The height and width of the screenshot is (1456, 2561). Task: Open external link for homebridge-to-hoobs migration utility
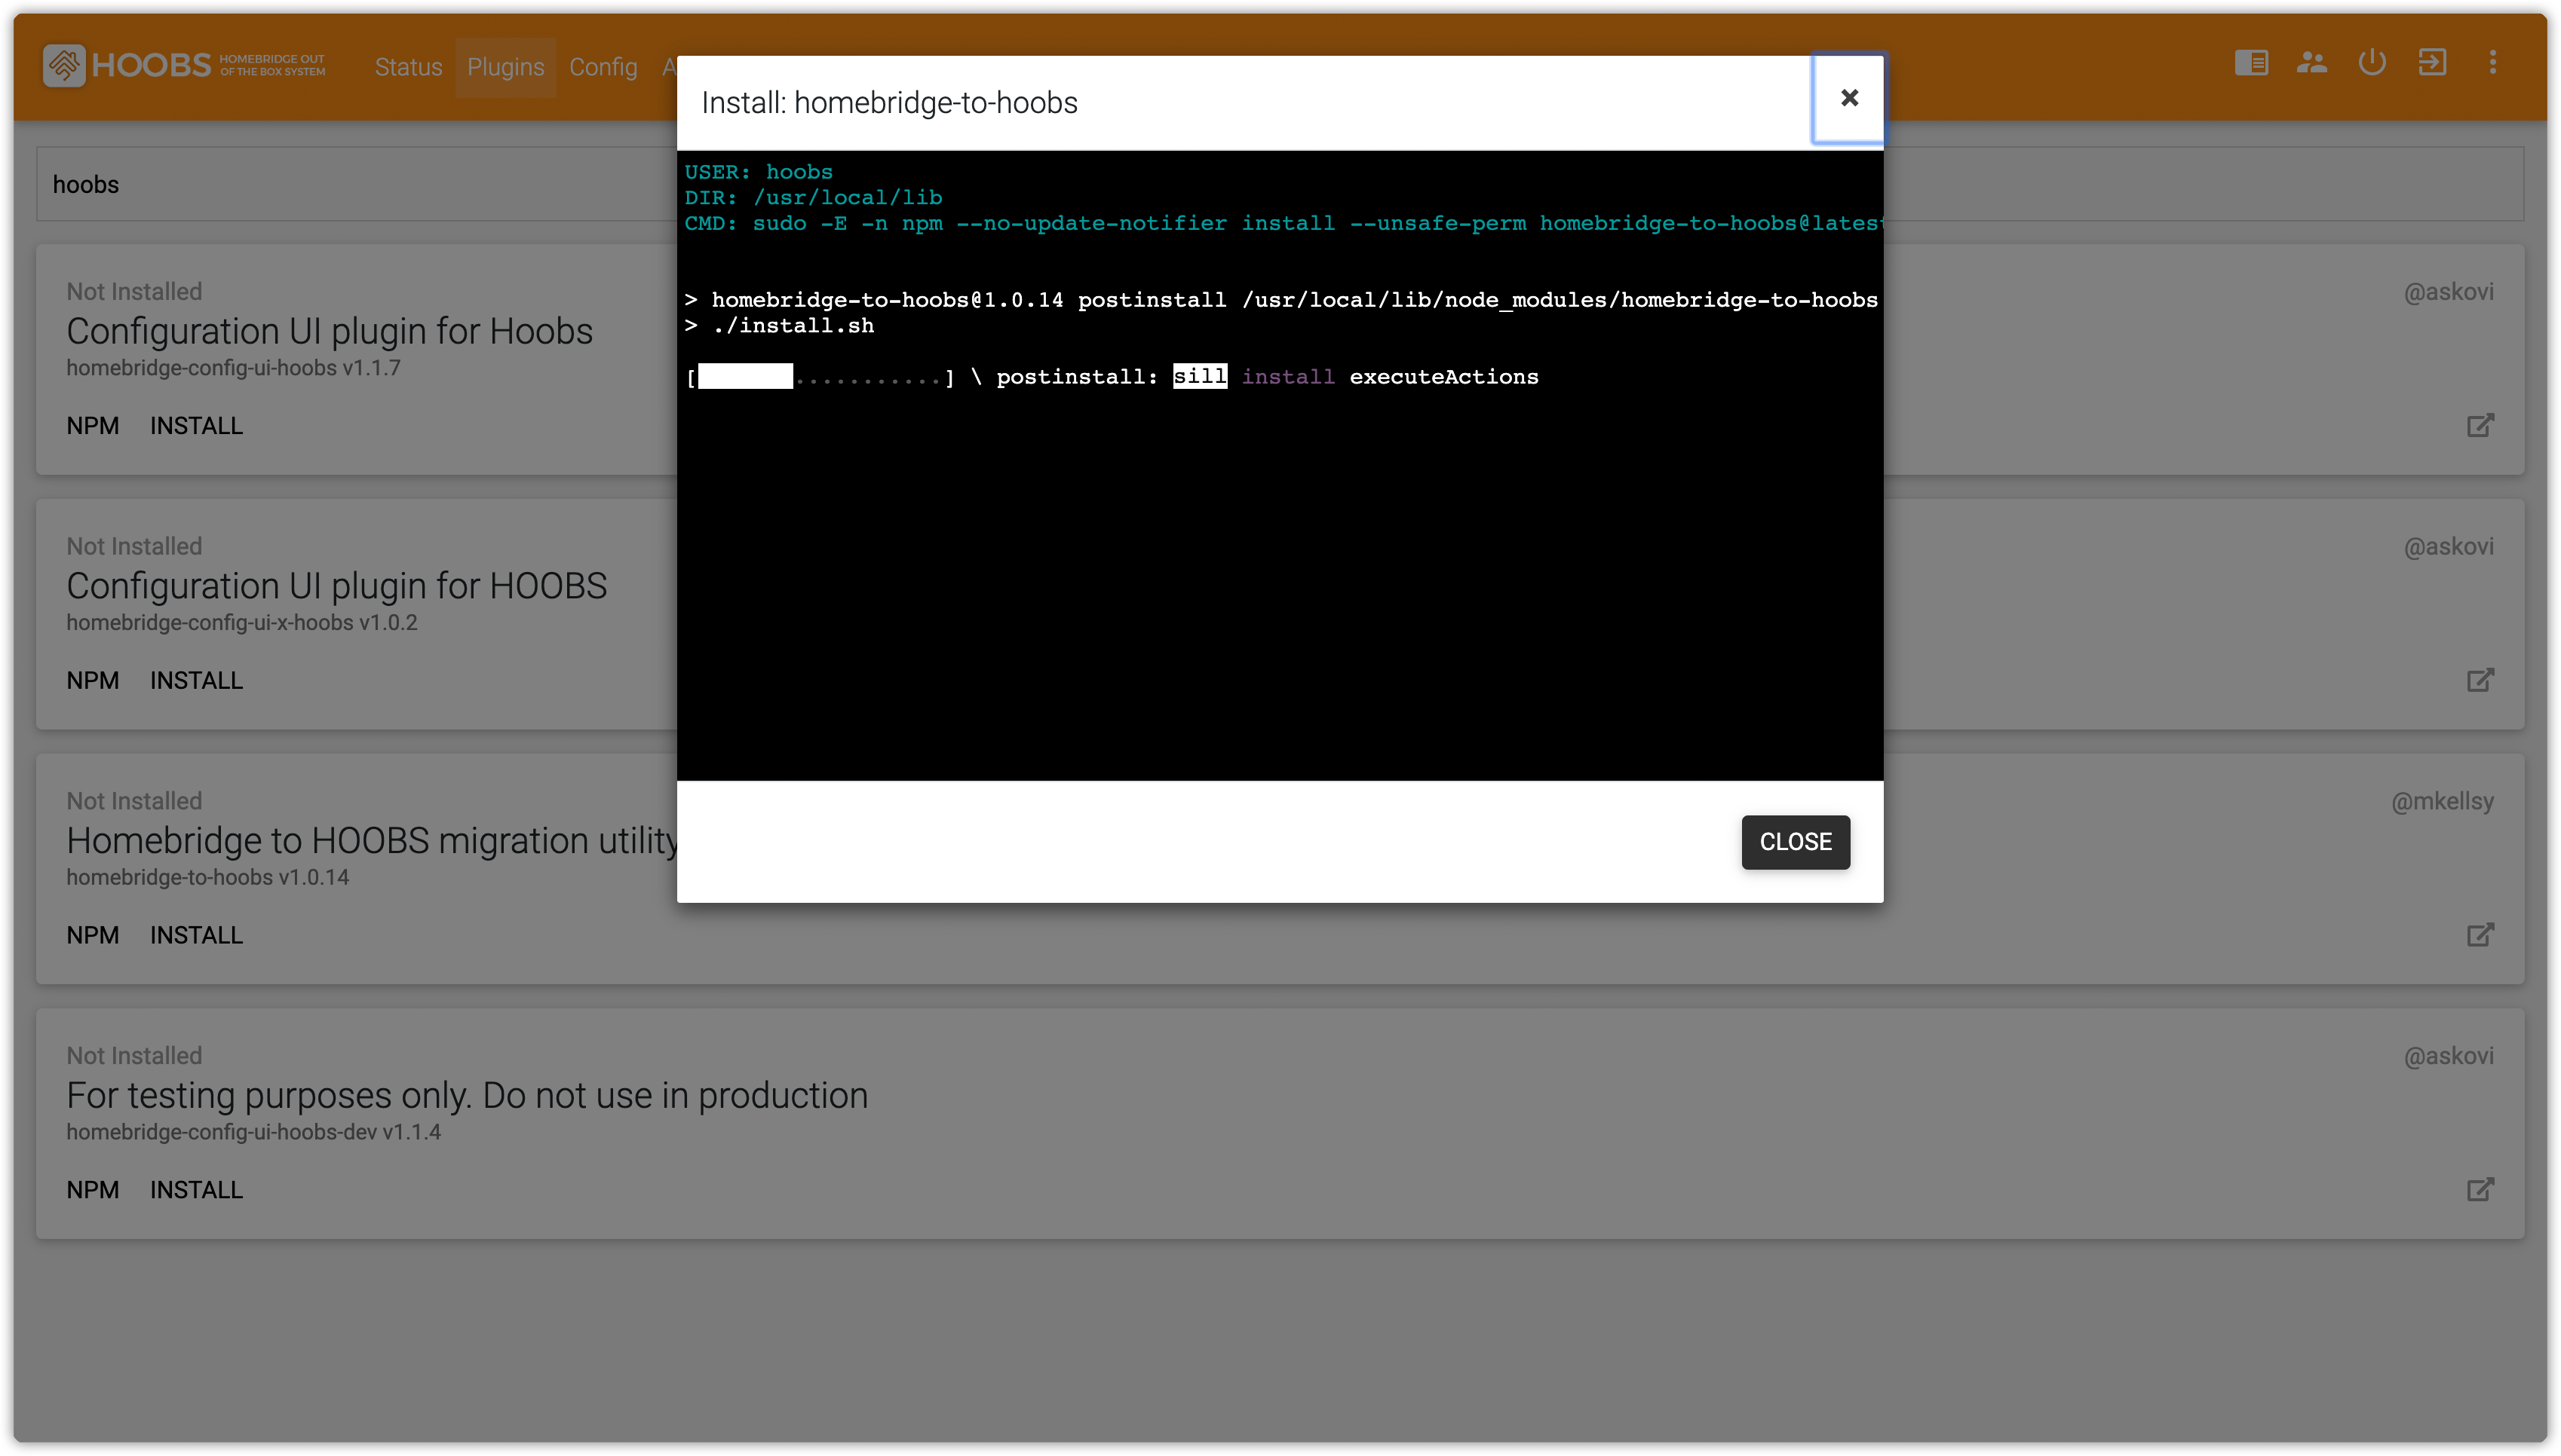pyautogui.click(x=2480, y=935)
